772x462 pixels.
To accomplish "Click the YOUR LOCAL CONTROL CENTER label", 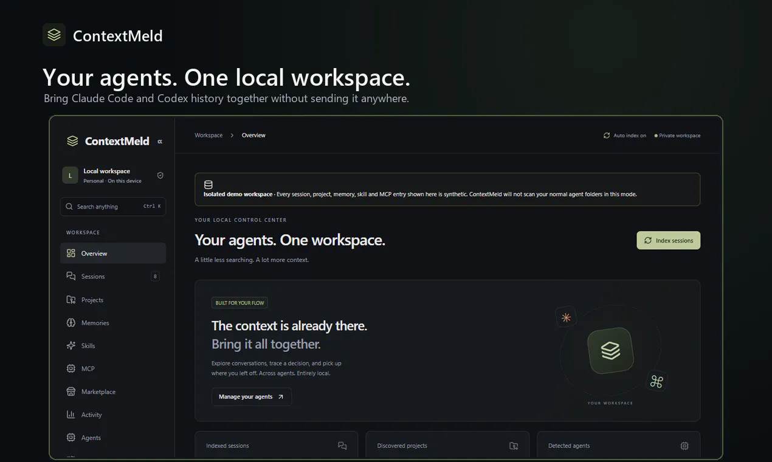I will pyautogui.click(x=241, y=220).
